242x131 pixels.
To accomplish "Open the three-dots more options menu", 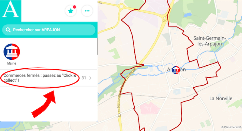I will [x=87, y=11].
